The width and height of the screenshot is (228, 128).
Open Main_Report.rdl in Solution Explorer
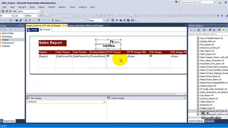click(207, 51)
